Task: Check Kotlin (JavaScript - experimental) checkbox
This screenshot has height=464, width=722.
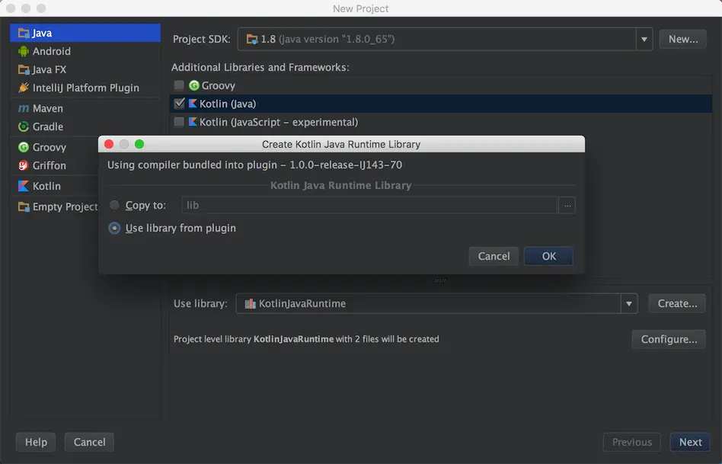Action: (x=179, y=122)
